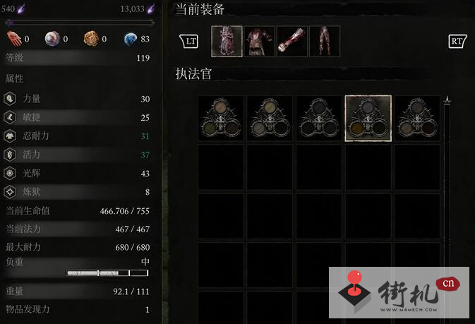
Task: Click the RT next category button
Action: point(457,41)
